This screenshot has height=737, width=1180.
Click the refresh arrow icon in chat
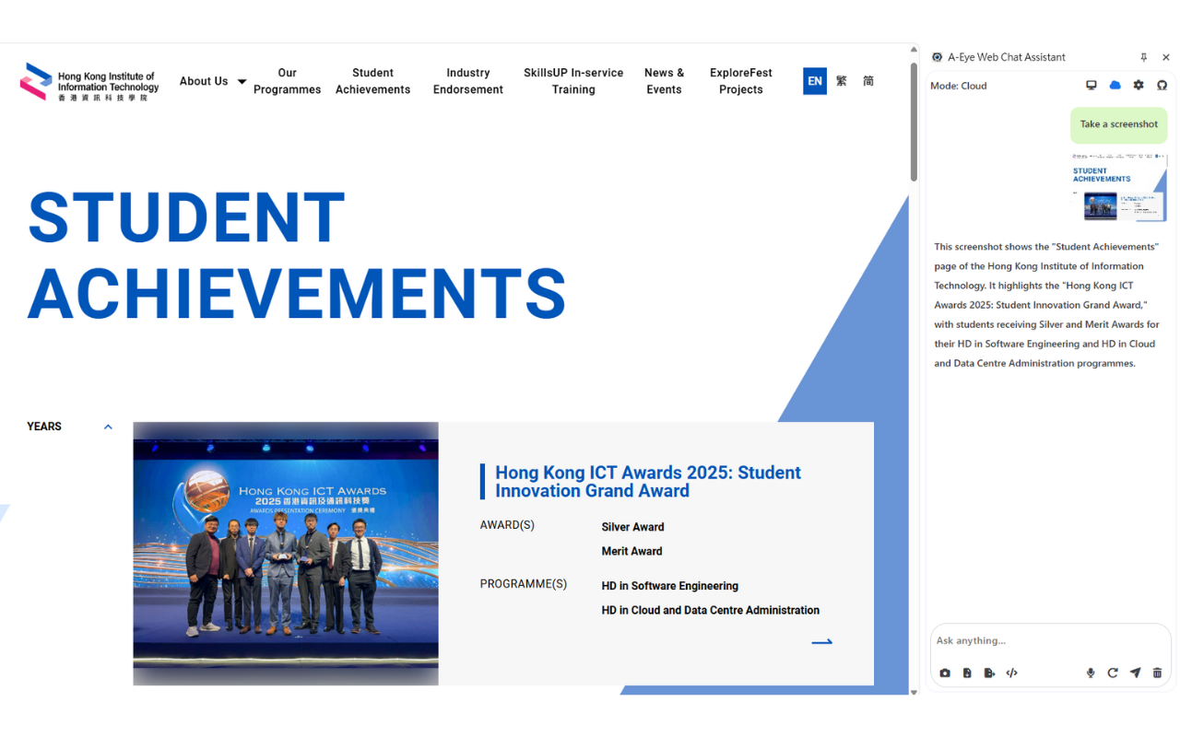(x=1113, y=673)
